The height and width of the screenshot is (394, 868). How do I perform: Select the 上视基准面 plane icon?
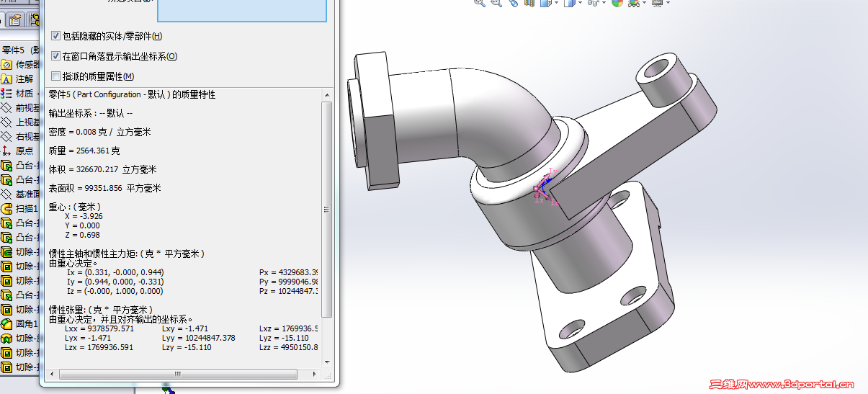coord(6,122)
